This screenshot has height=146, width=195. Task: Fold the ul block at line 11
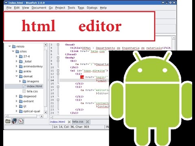58,71
